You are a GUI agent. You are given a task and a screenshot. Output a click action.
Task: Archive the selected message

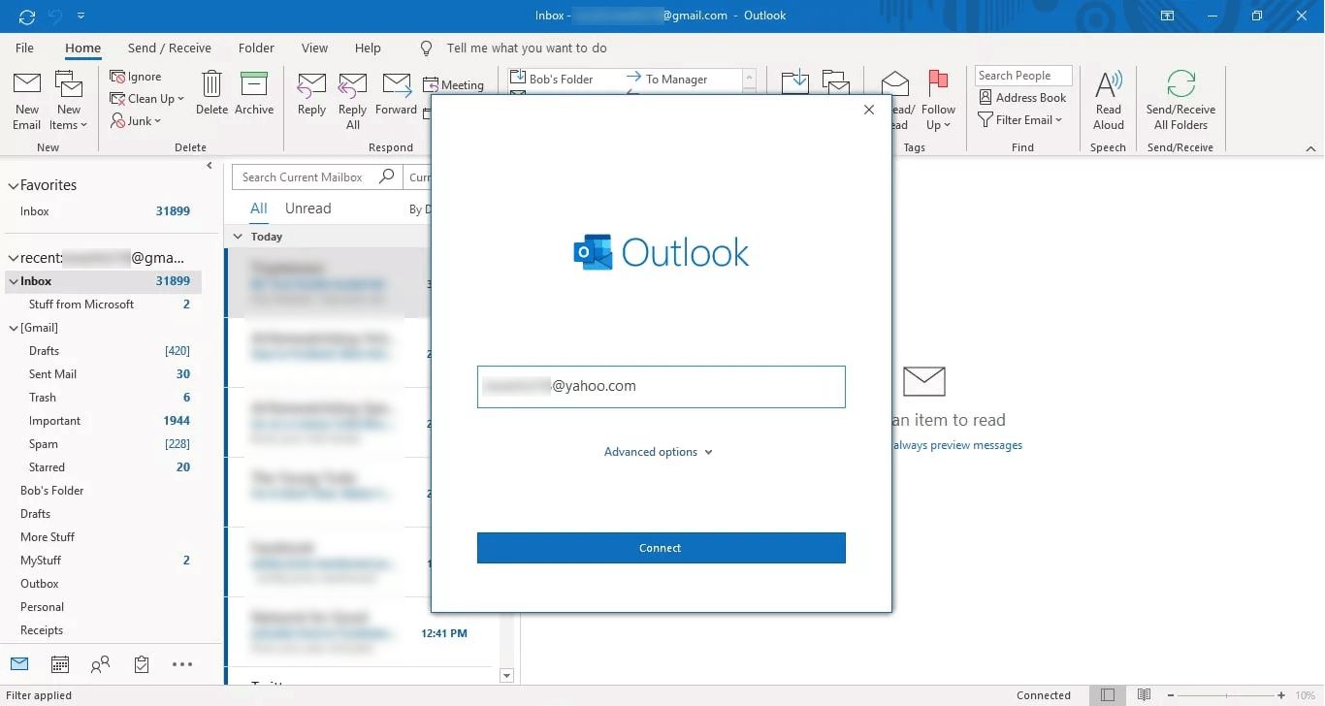[254, 93]
